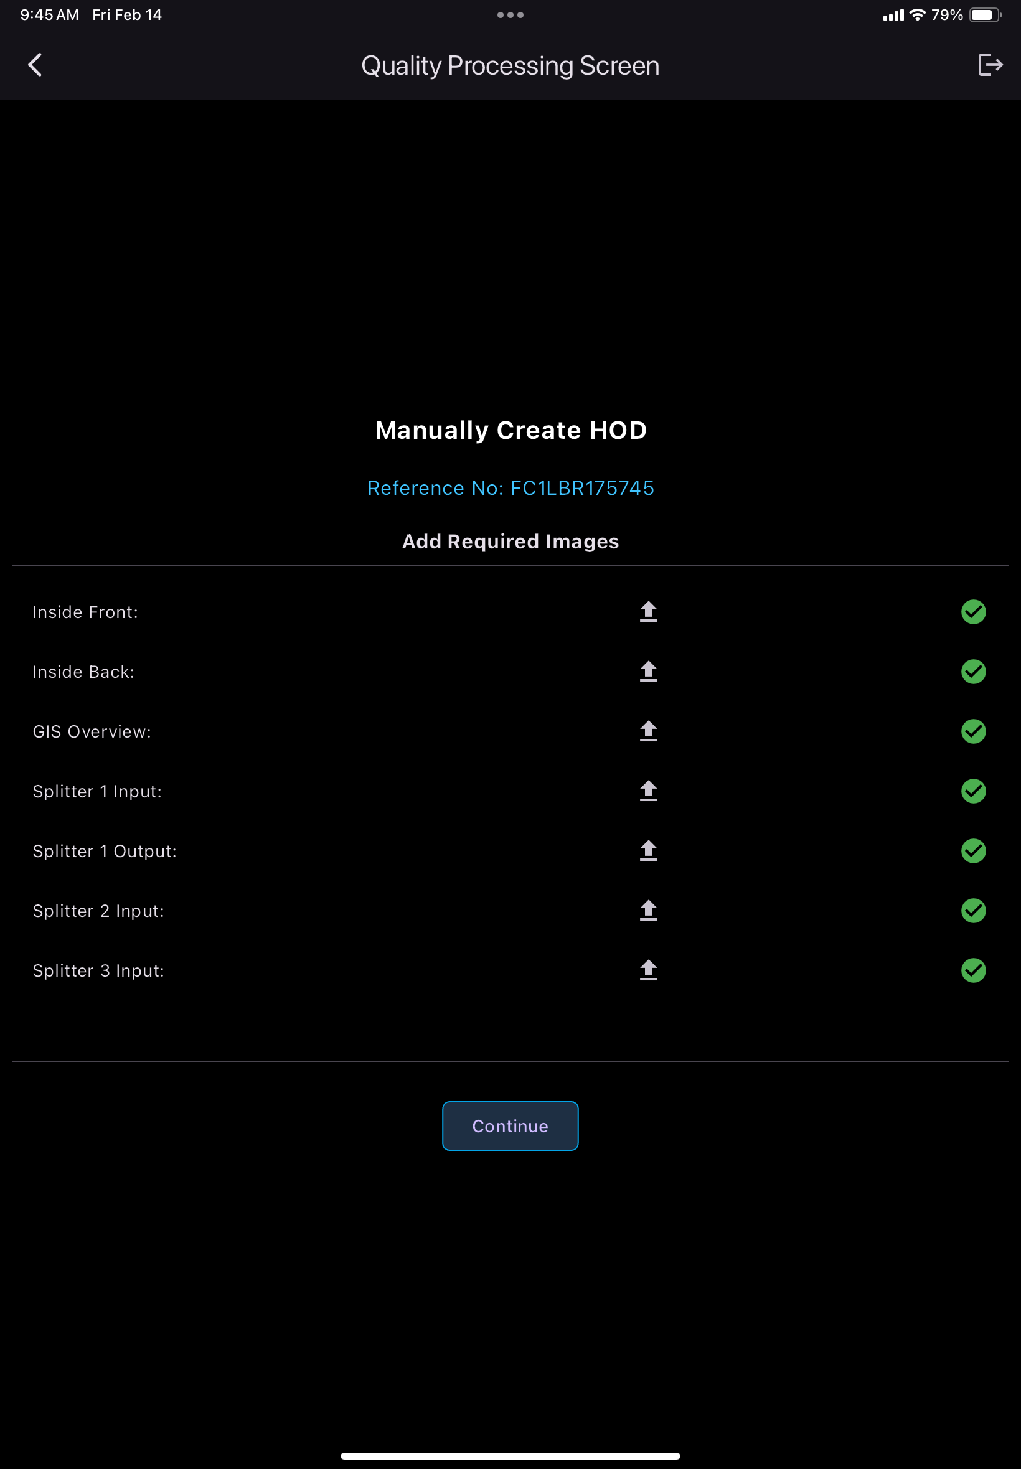Upload image for Splitter 3 Input
The width and height of the screenshot is (1021, 1469).
(x=648, y=970)
